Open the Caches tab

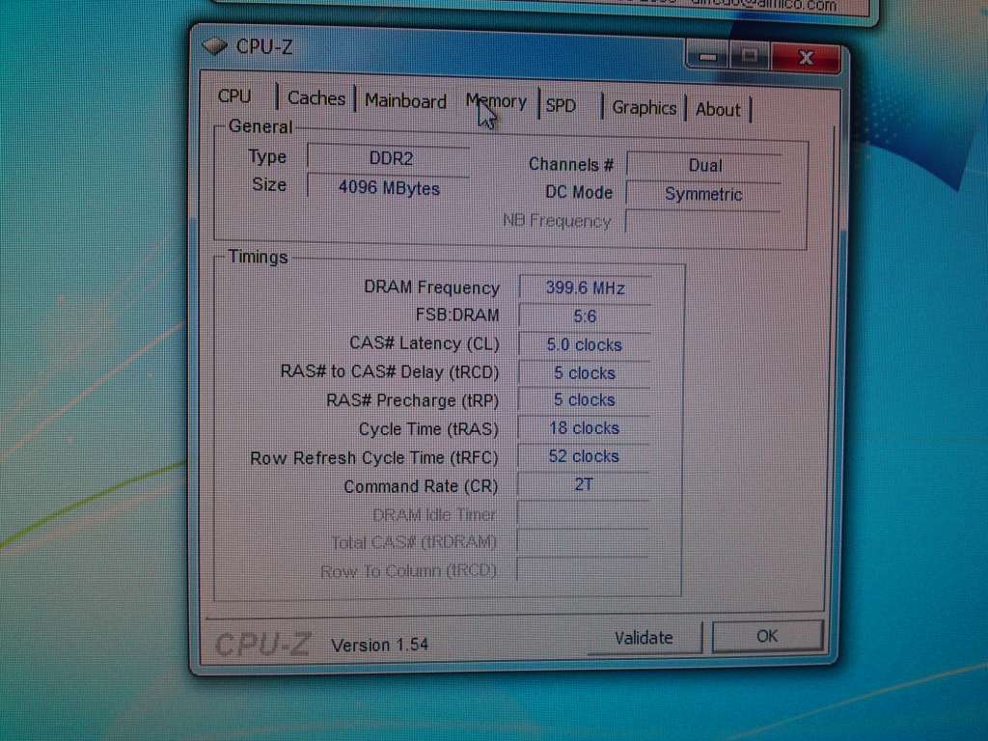(x=316, y=98)
